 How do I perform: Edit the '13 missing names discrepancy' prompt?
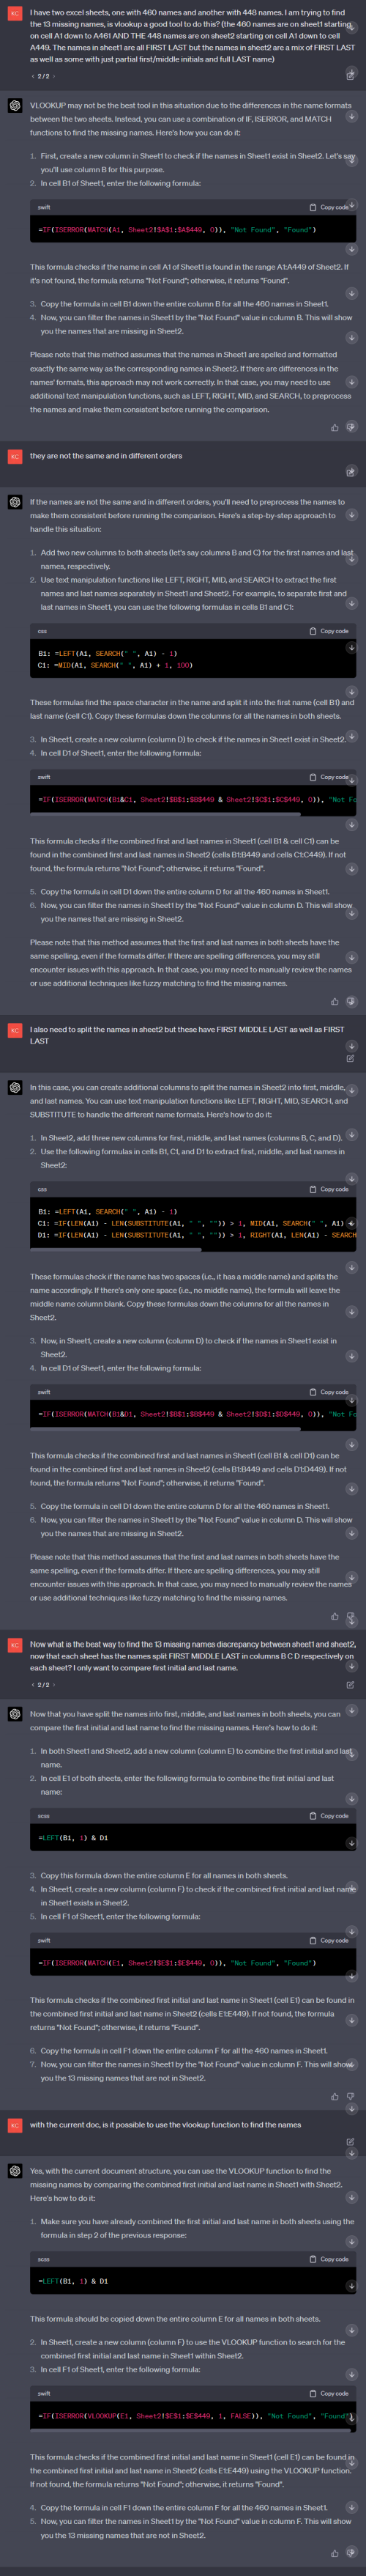[x=350, y=1684]
